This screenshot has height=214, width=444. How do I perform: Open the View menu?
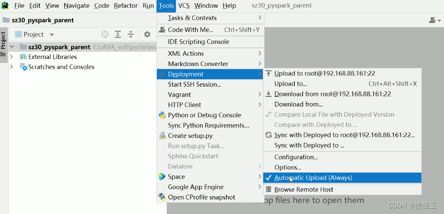point(52,6)
